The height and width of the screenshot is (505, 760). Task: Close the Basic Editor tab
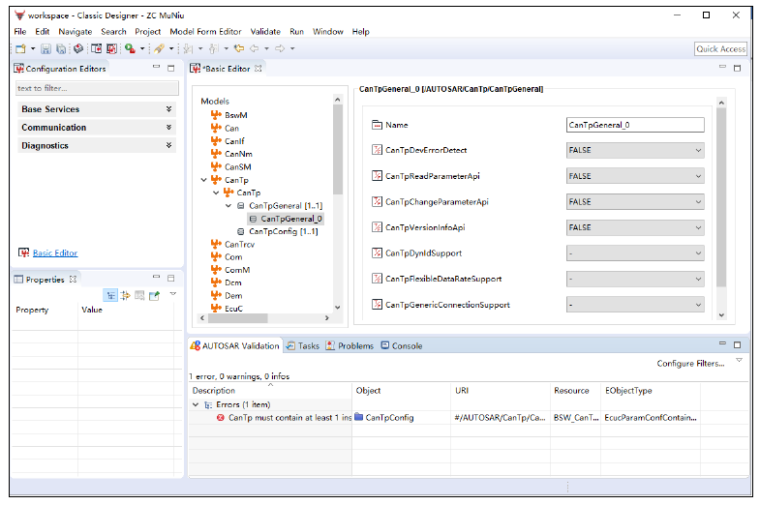pyautogui.click(x=258, y=69)
